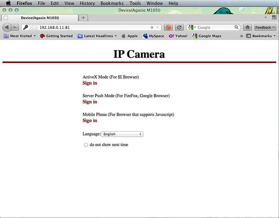This screenshot has height=218, width=279.
Task: Click the search magnifier icon
Action: 236,27
